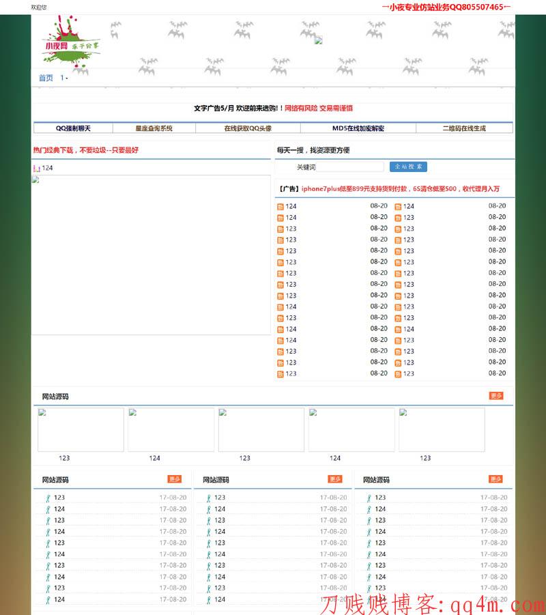The height and width of the screenshot is (615, 546).
Task: Open first thumbnail in 网站源码 gallery
Action: [x=81, y=429]
